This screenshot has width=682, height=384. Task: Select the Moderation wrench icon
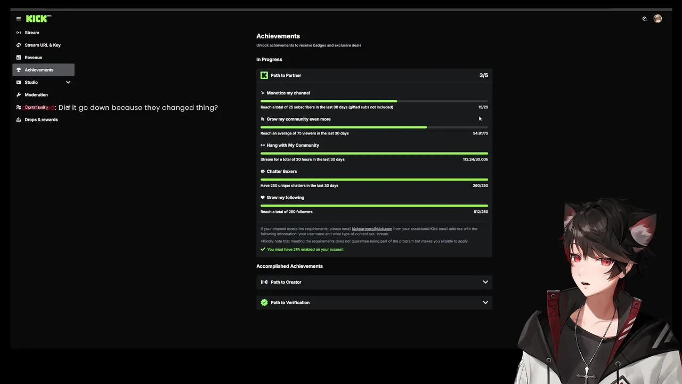(19, 95)
